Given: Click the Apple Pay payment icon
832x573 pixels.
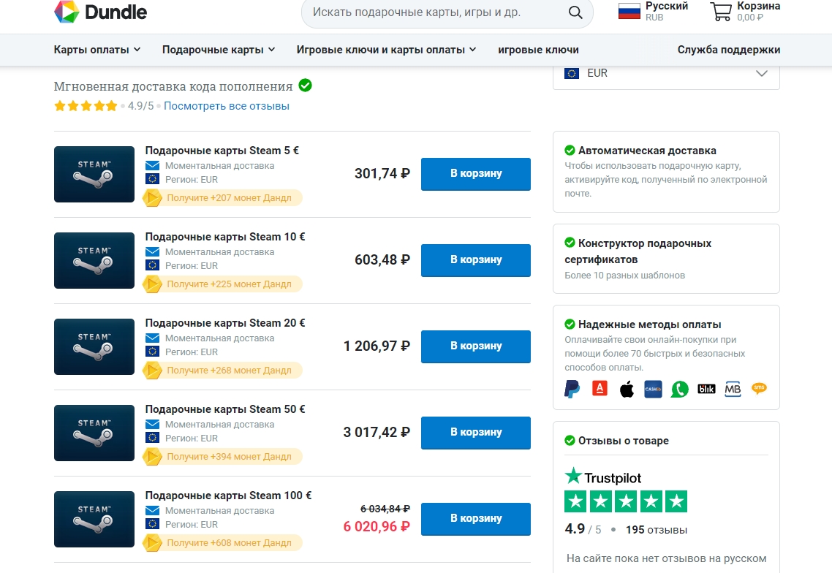Looking at the screenshot, I should point(627,389).
